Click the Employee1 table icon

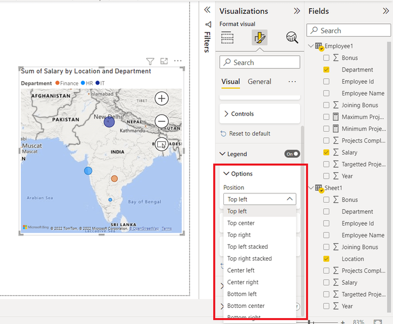click(x=319, y=47)
